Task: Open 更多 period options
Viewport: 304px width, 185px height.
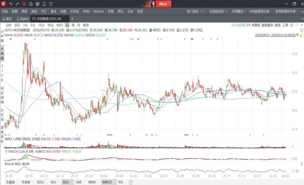Action: tap(86, 25)
